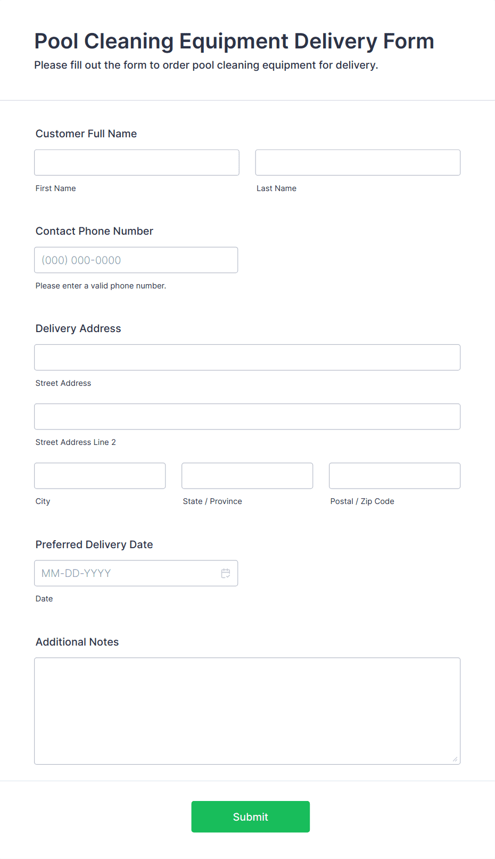Click the Contact Phone Number label

click(94, 231)
